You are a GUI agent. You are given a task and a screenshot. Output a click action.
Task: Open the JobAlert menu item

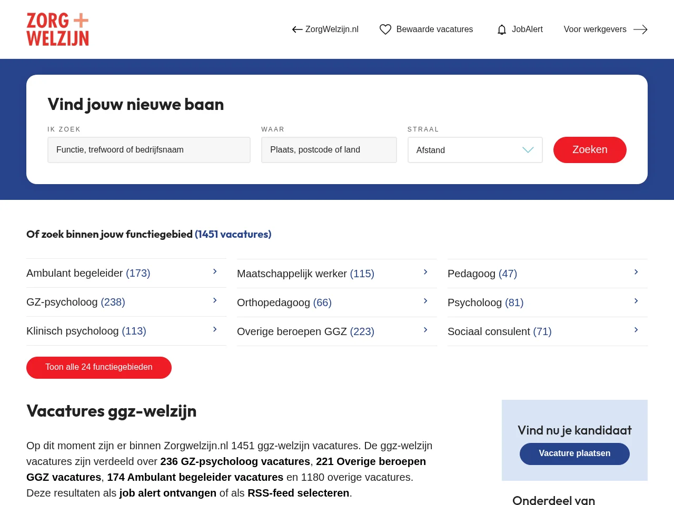pos(527,29)
